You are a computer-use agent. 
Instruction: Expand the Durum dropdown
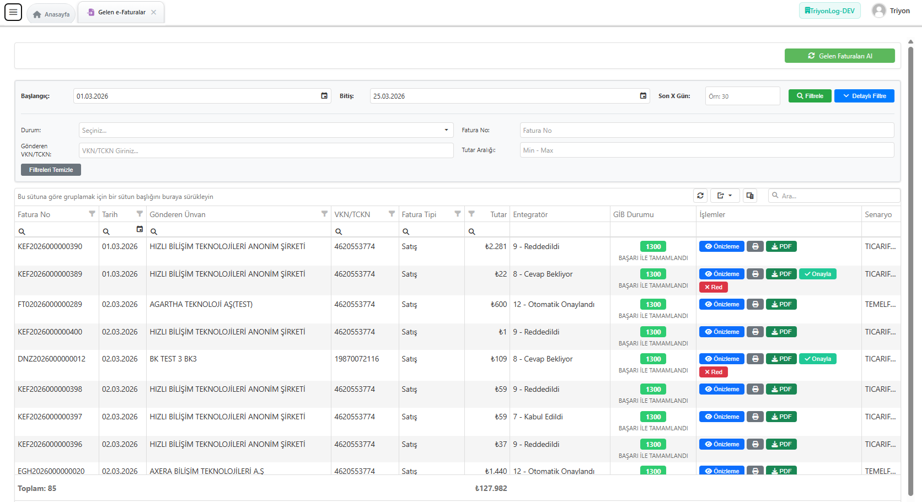[446, 131]
